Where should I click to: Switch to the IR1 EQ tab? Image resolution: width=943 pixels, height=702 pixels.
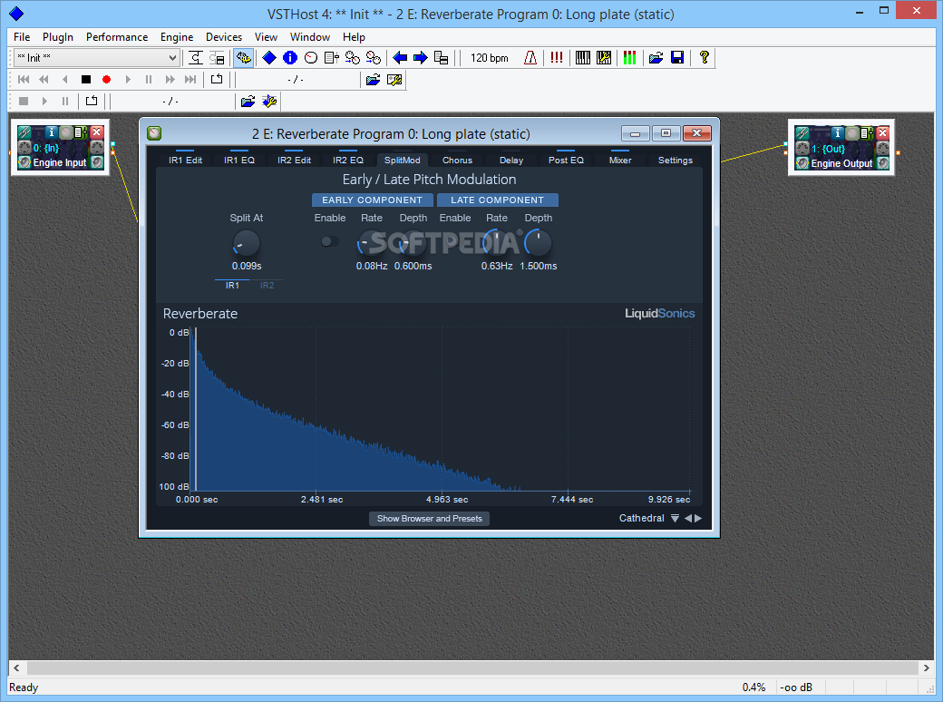[x=239, y=160]
